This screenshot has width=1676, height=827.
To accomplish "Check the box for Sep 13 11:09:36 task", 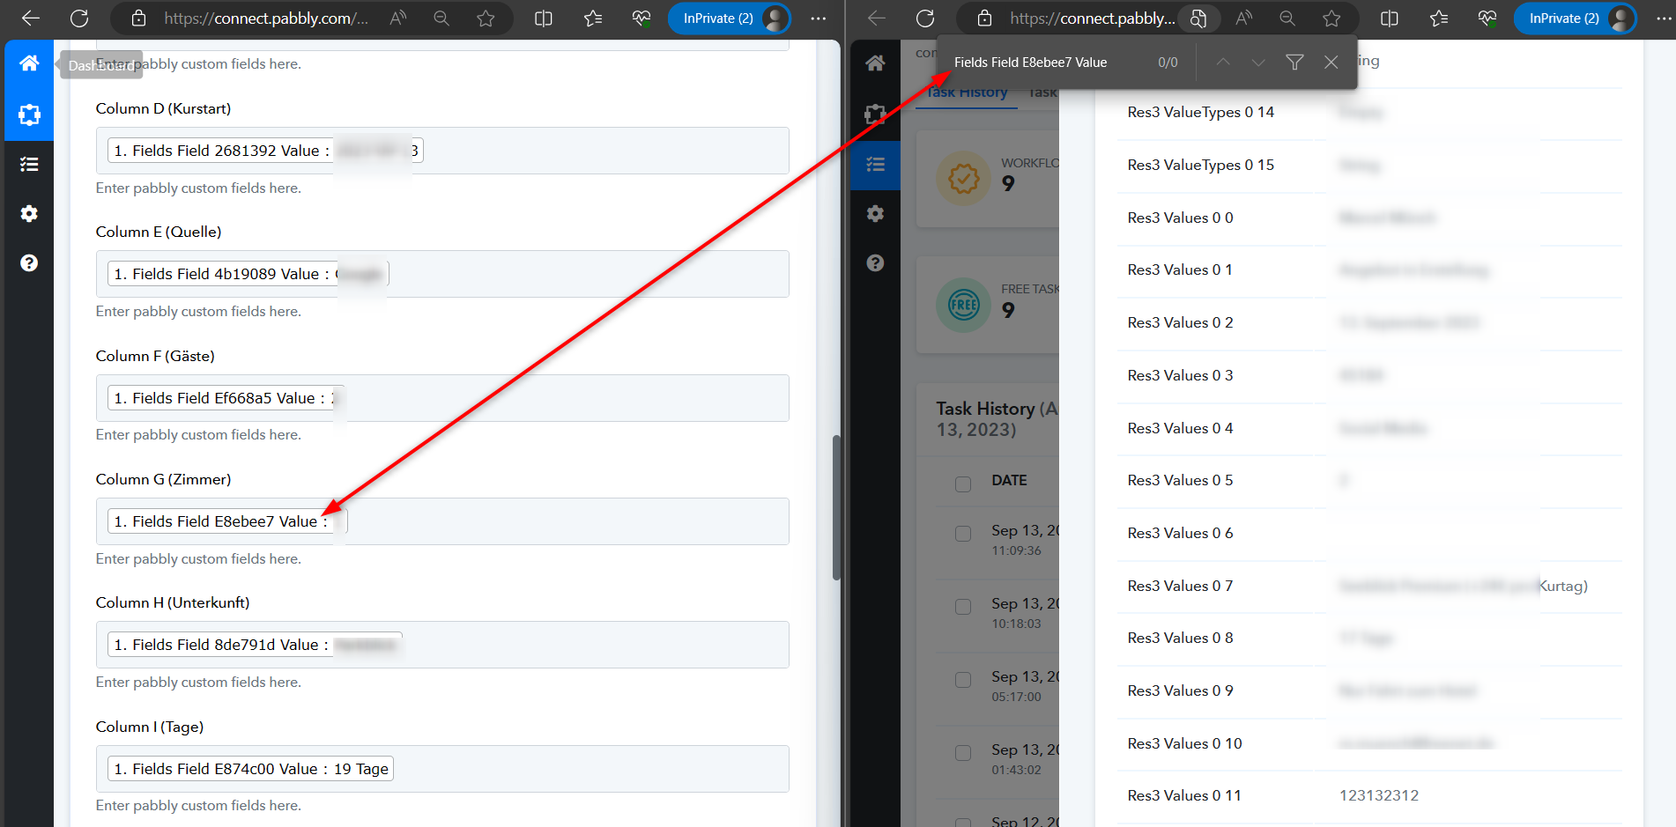I will click(x=963, y=534).
